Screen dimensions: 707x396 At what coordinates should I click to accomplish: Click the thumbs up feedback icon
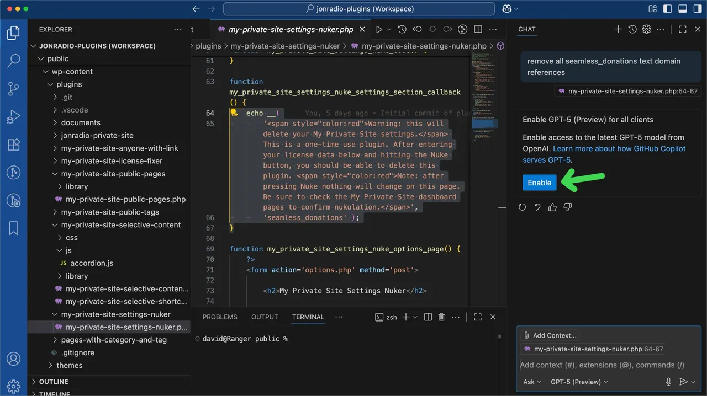[x=552, y=207]
